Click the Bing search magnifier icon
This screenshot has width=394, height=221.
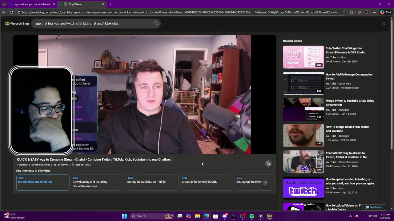click(156, 23)
